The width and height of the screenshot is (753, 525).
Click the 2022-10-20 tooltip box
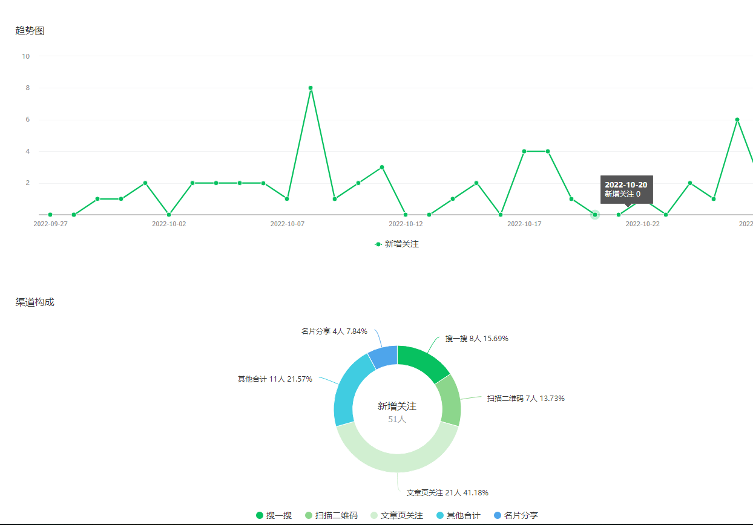626,189
